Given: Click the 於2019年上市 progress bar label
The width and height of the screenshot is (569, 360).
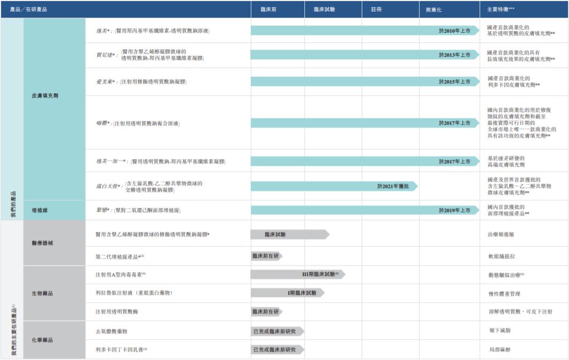Looking at the screenshot, I should [454, 210].
